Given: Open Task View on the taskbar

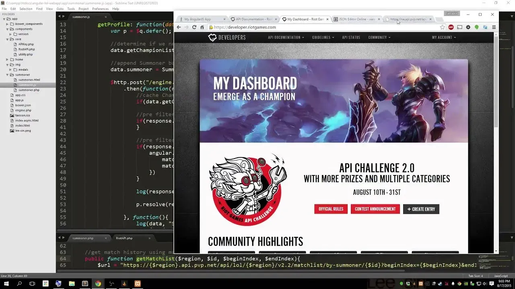Looking at the screenshot, I should (x=32, y=283).
